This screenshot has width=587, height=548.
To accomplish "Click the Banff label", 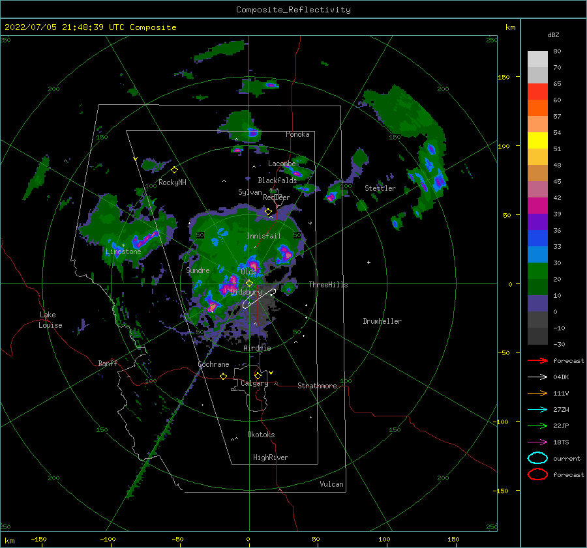I will [x=108, y=363].
